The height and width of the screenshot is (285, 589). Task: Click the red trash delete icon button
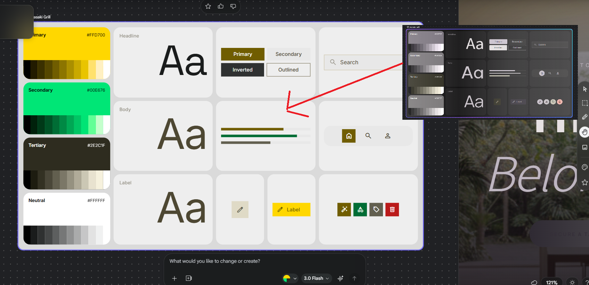[392, 210]
